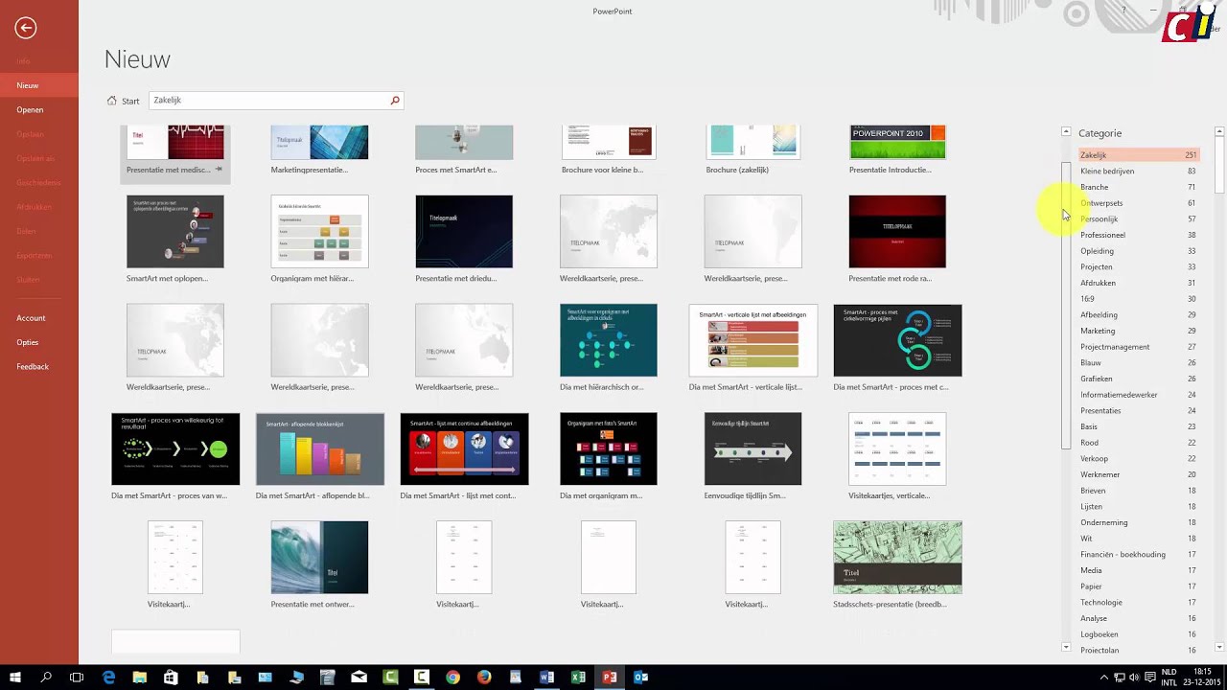Filter by Kleine bedrijven category
1227x690 pixels.
1138,171
